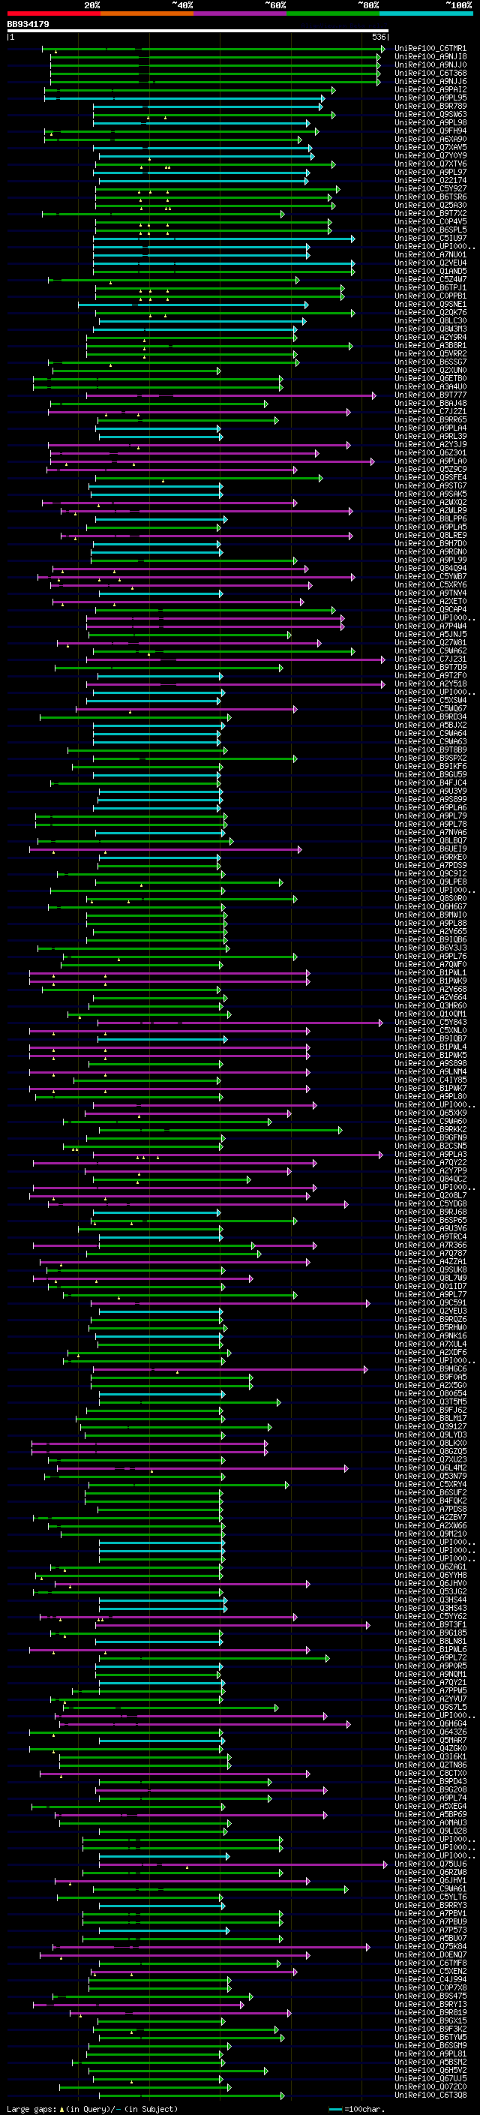Click label UniRef100_B6SSG7
The height and width of the screenshot is (2115, 480).
(x=430, y=362)
